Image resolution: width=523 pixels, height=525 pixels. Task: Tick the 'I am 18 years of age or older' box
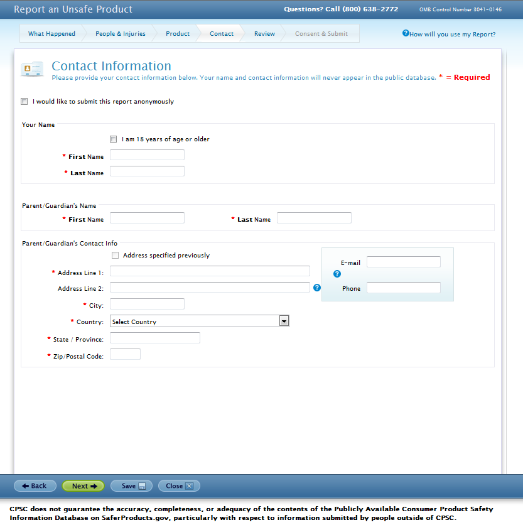click(113, 139)
